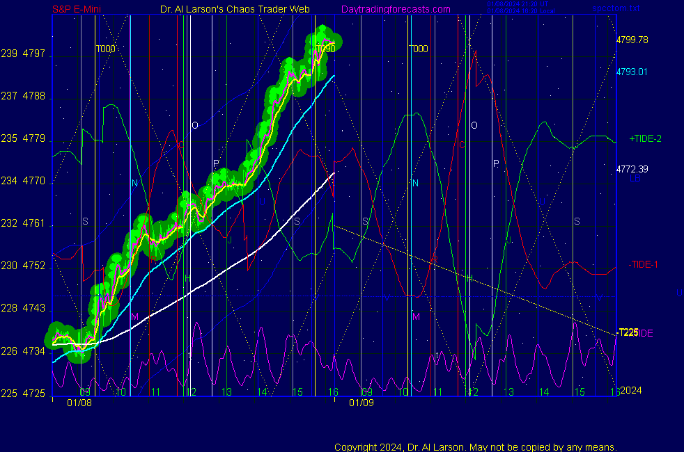Select the yellow -T225 label
Viewport: 684px width, 452px height.
[628, 332]
